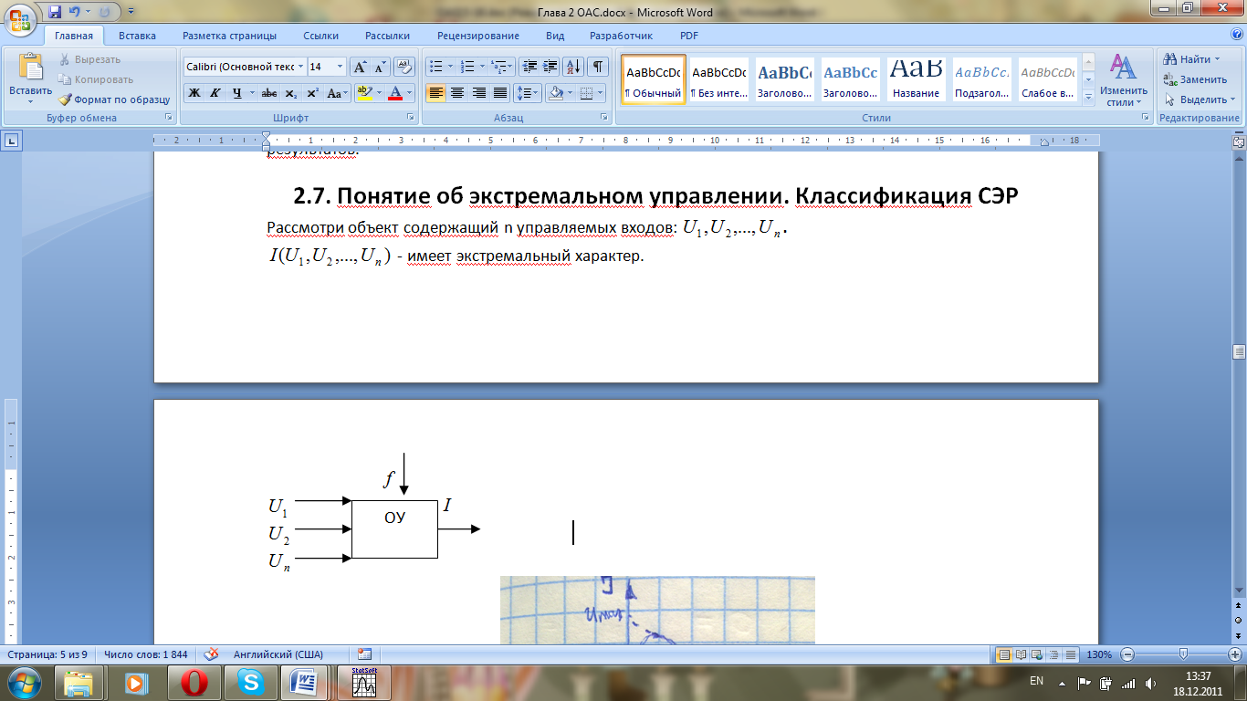Viewport: 1247px width, 701px height.
Task: Clear formatting with eraser icon
Action: click(x=404, y=67)
